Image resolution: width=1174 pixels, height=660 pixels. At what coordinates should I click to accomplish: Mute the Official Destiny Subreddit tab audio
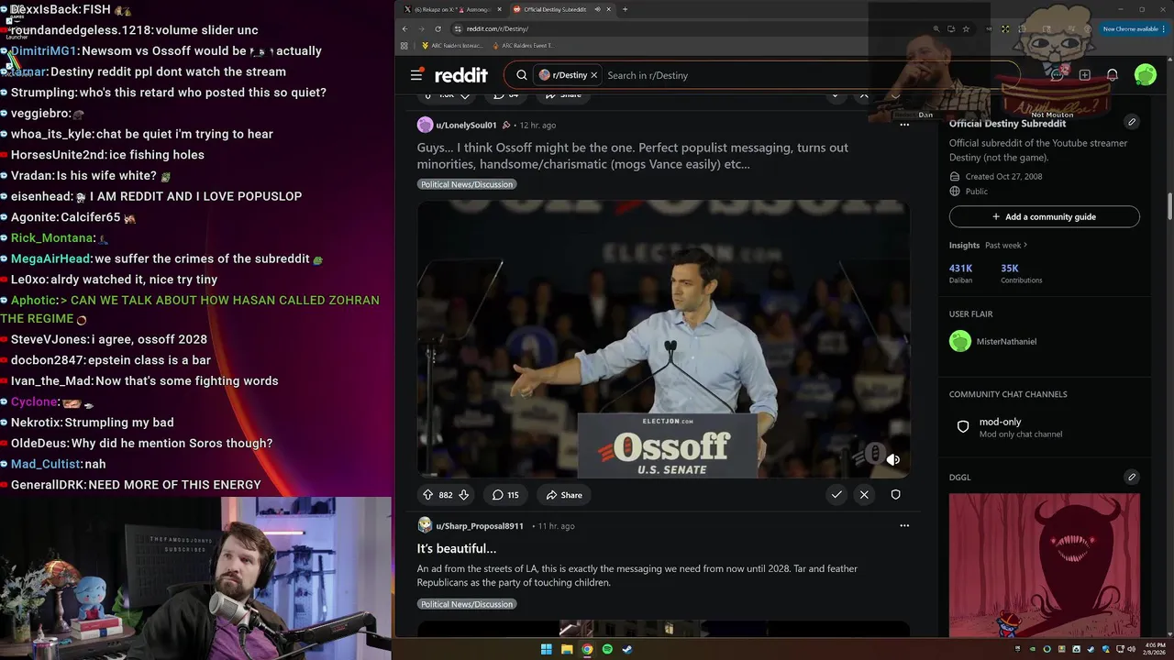597,9
